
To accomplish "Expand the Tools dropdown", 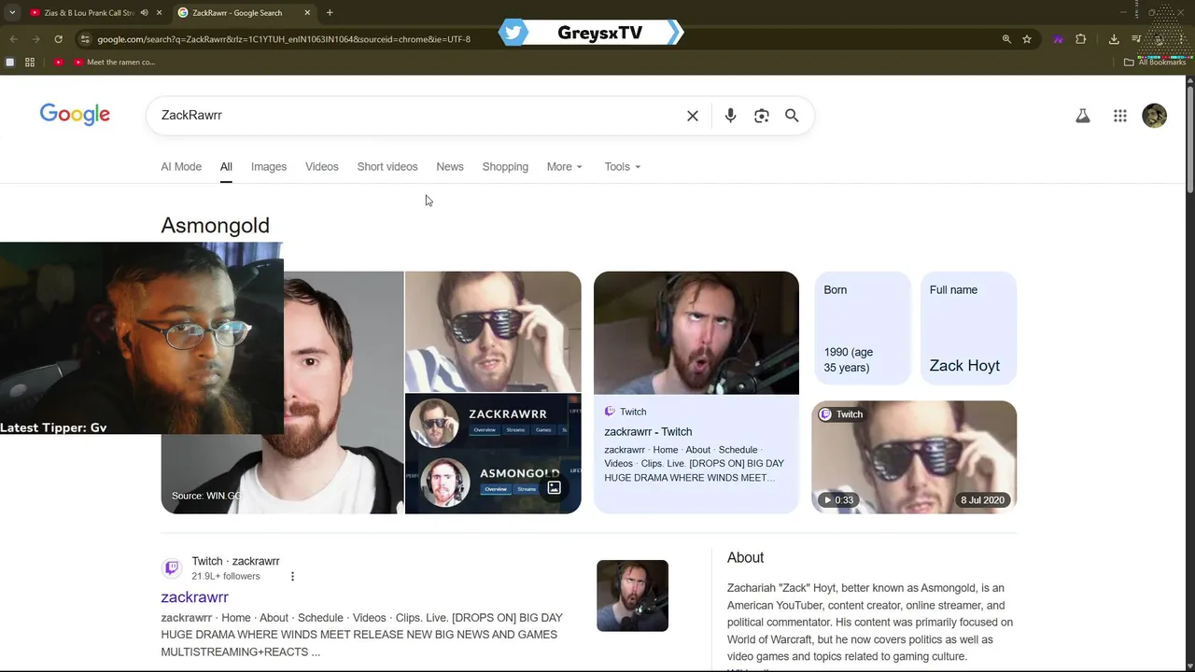I will coord(623,167).
